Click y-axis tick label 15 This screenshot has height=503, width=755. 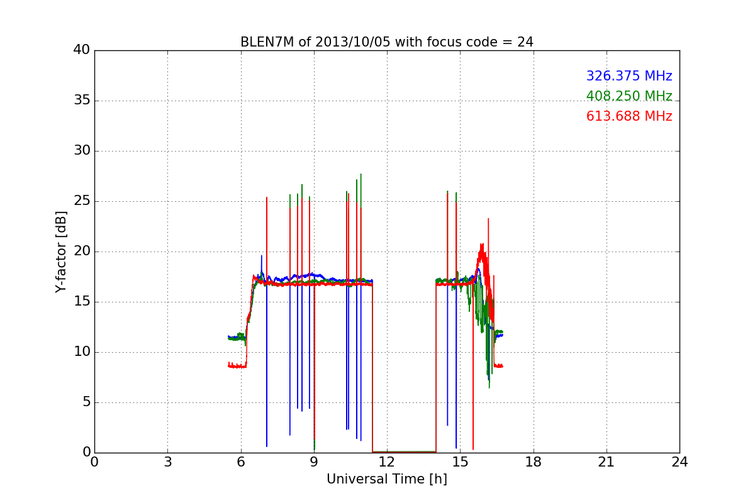82,302
